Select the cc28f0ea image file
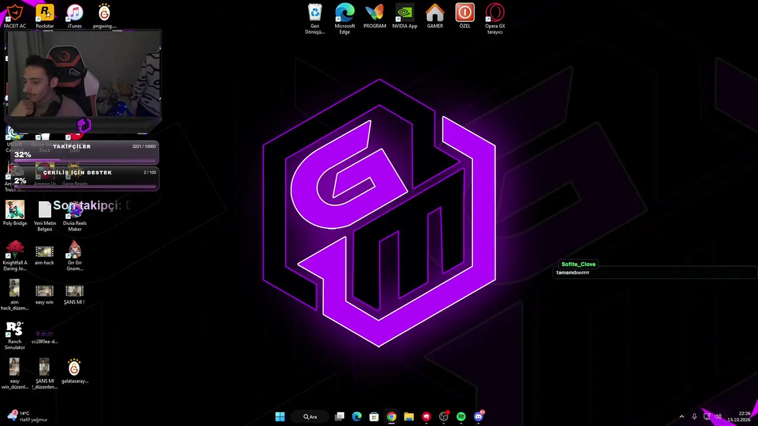The height and width of the screenshot is (426, 758). pos(44,335)
